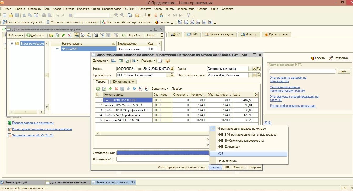
Task: Click the red Mark for deletion icon in print forms window
Action: click(69, 35)
